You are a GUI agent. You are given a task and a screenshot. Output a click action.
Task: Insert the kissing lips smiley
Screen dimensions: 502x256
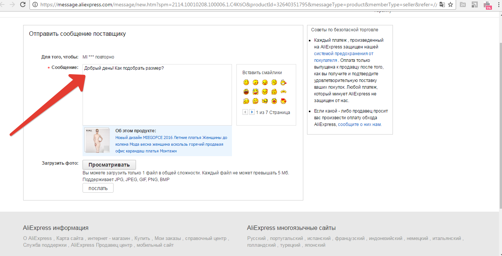coord(275,101)
